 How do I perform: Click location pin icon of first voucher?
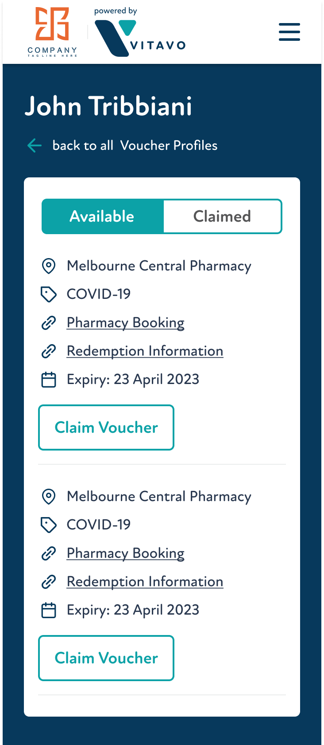[48, 266]
